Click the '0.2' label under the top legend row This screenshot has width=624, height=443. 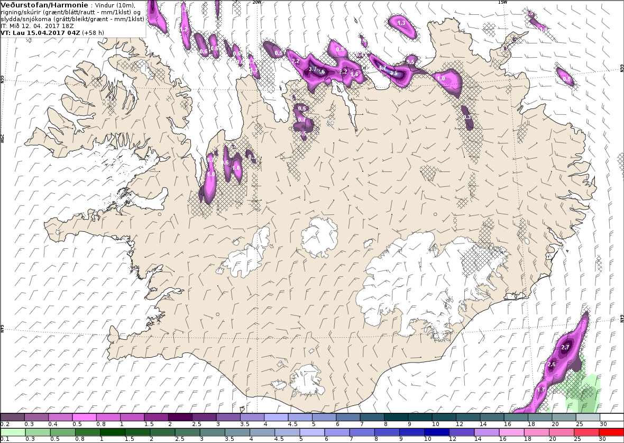(x=5, y=424)
